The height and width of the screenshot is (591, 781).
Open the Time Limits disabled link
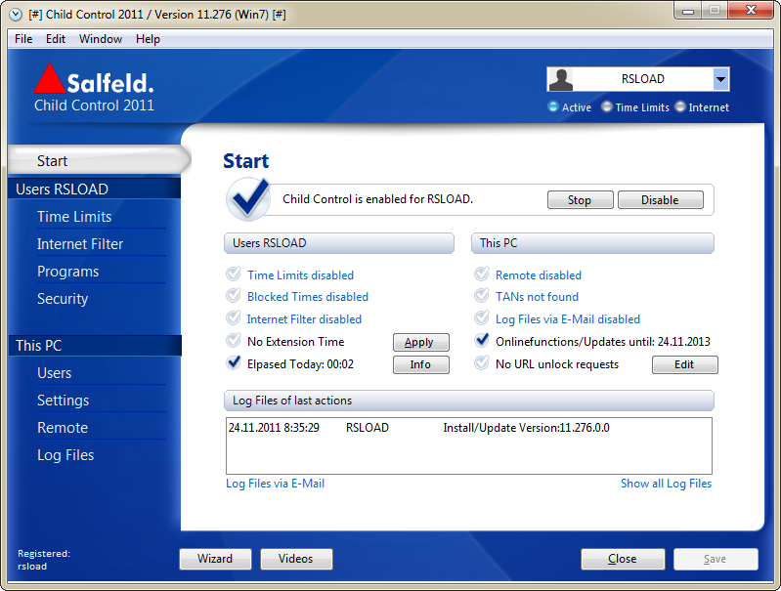(x=301, y=275)
